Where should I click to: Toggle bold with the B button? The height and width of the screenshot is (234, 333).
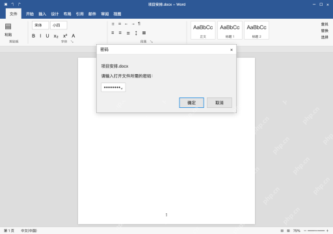[33, 36]
